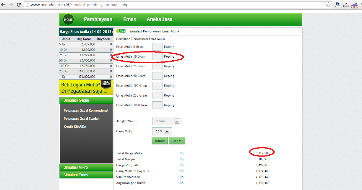This screenshot has height=190, width=362.
Task: Click the 10 Gr price 4.820.000
Action: pos(88,50)
